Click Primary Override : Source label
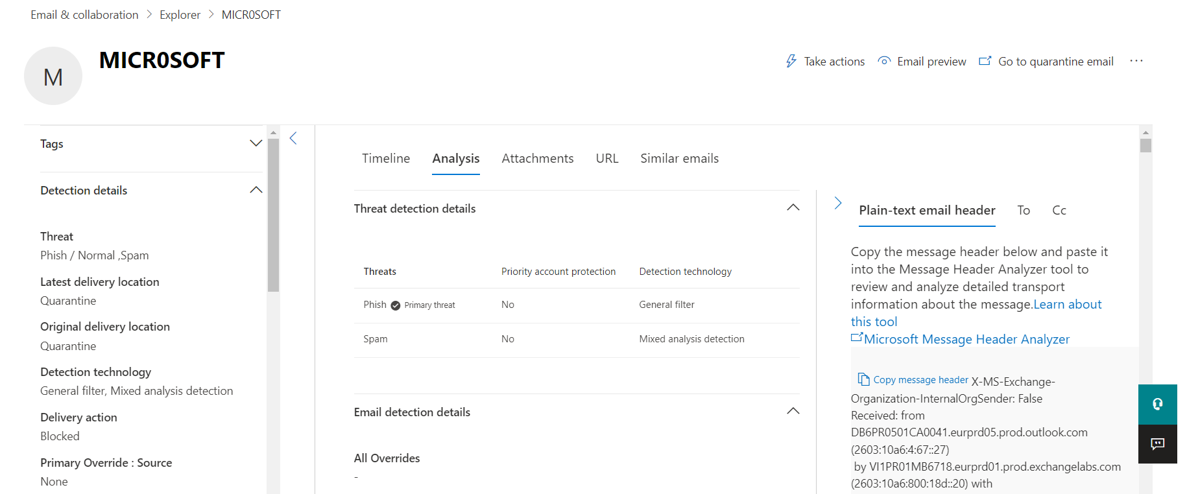1187x494 pixels. pyautogui.click(x=106, y=463)
